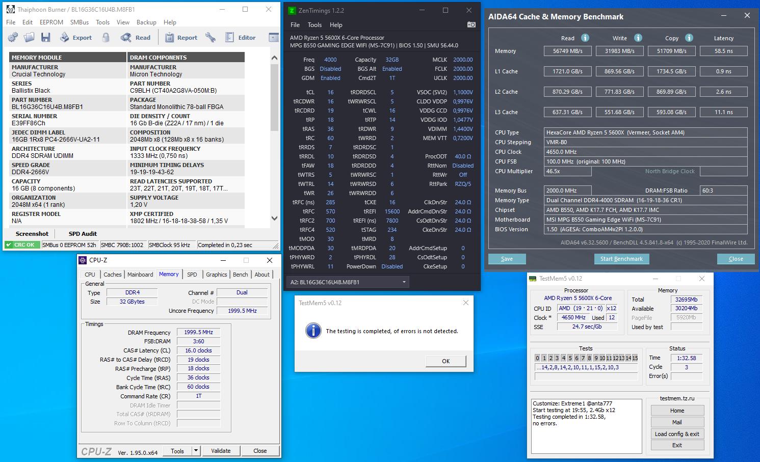This screenshot has height=462, width=760.
Task: Open the File menu in ZenTimings
Action: pos(295,25)
